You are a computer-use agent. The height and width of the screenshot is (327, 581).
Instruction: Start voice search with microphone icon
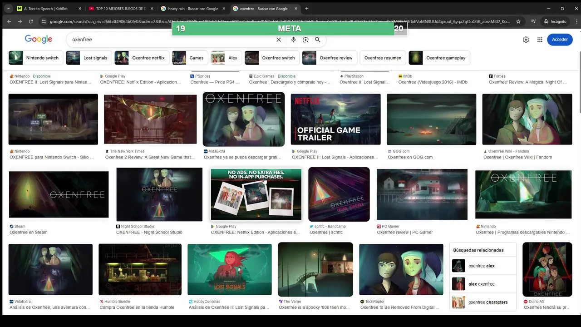294,40
